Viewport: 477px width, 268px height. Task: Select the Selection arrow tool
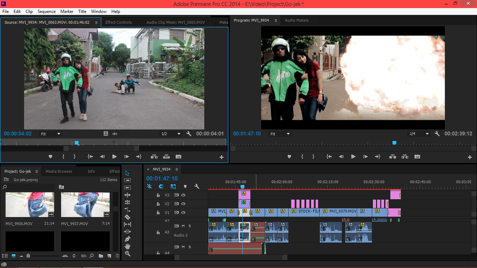pyautogui.click(x=127, y=173)
